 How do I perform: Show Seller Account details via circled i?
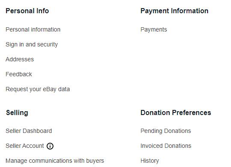pos(50,146)
